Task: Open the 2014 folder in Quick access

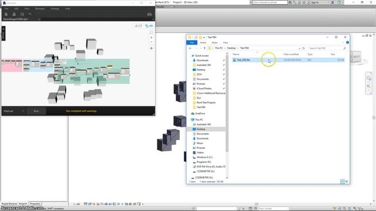Action: 199,74
